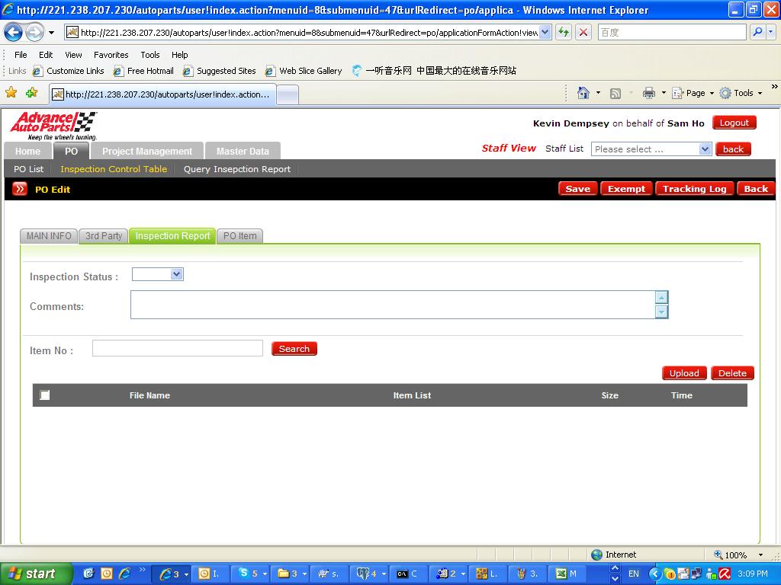The height and width of the screenshot is (585, 781).
Task: Click the Item No input field
Action: coord(178,349)
